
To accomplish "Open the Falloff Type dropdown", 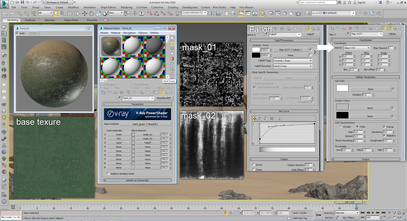I will coord(293,61).
